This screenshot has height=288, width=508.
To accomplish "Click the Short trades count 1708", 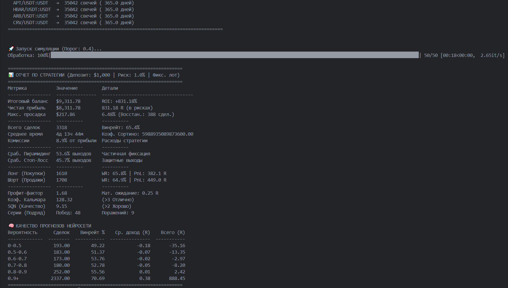I will pyautogui.click(x=61, y=180).
